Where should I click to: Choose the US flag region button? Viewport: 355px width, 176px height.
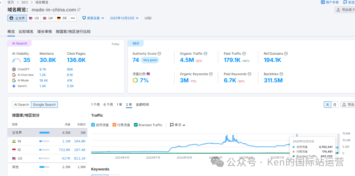click(34, 18)
